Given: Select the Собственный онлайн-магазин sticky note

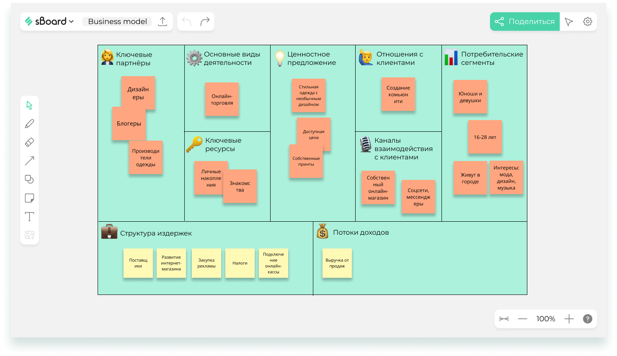Looking at the screenshot, I should pyautogui.click(x=378, y=187).
